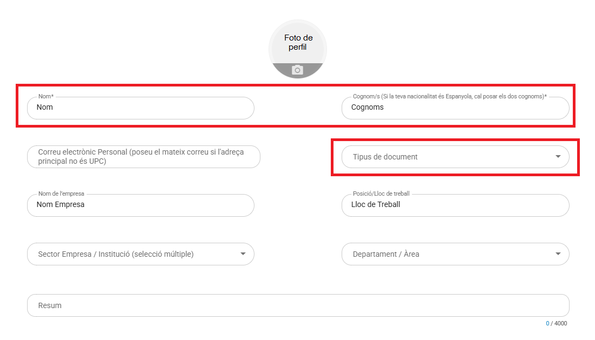Focus the field containing 'Lloc de Treball'
Image resolution: width=595 pixels, height=340 pixels.
(455, 205)
